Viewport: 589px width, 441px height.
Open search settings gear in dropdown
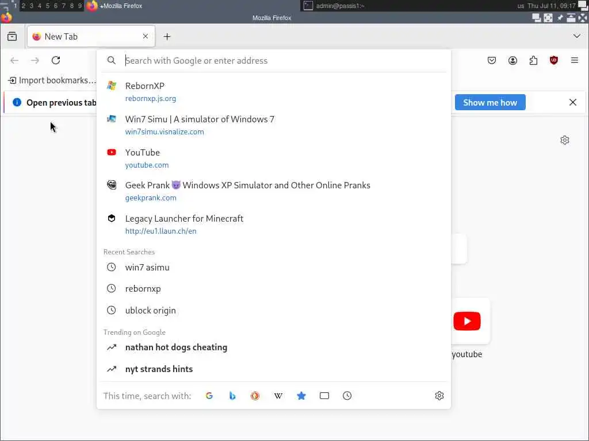click(439, 396)
